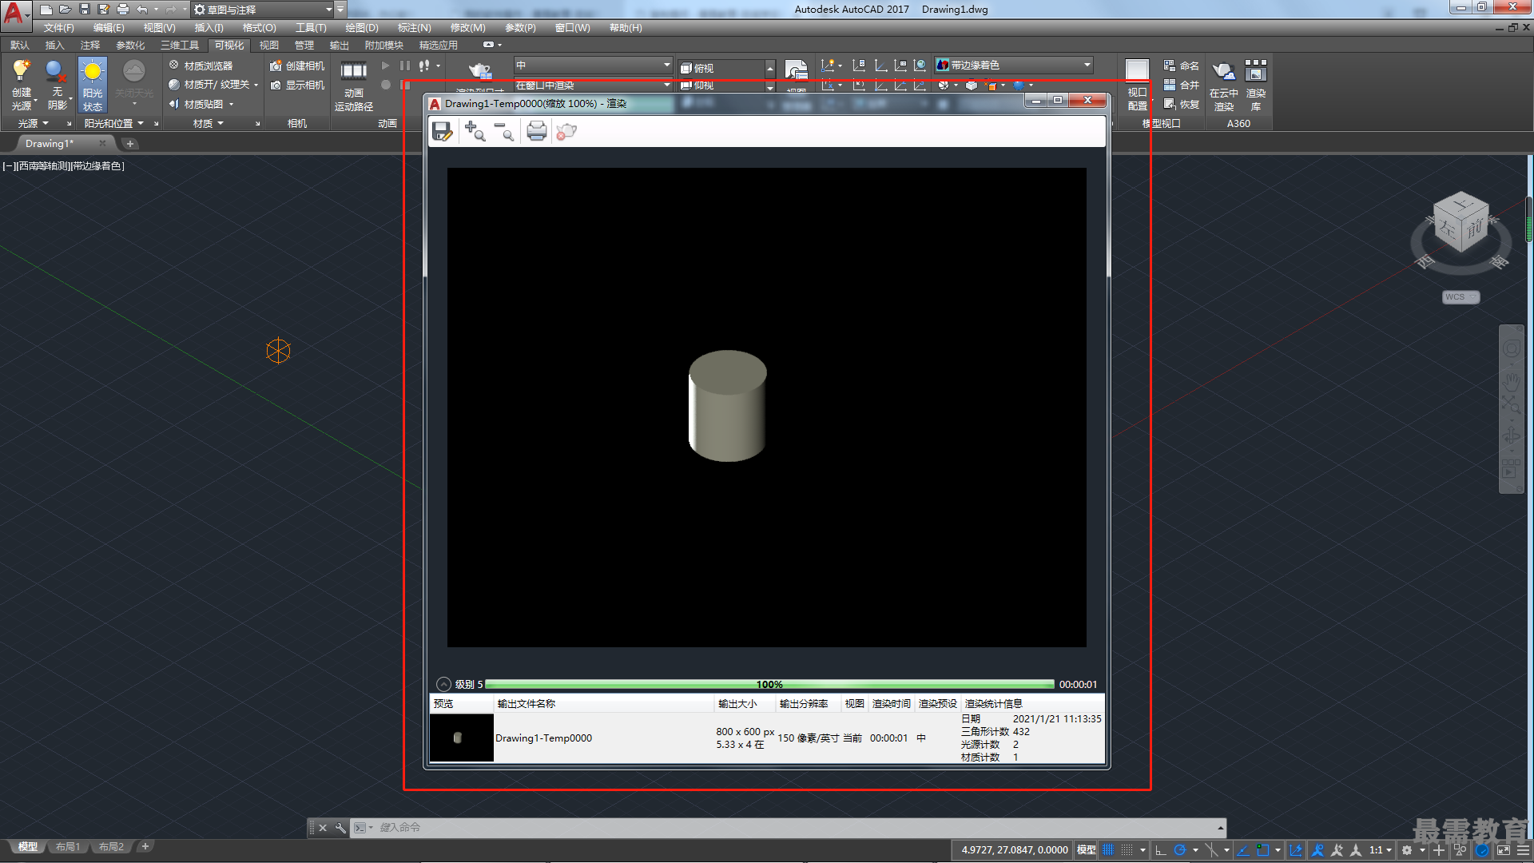The height and width of the screenshot is (863, 1534).
Task: Expand the 材质 panel
Action: (209, 123)
